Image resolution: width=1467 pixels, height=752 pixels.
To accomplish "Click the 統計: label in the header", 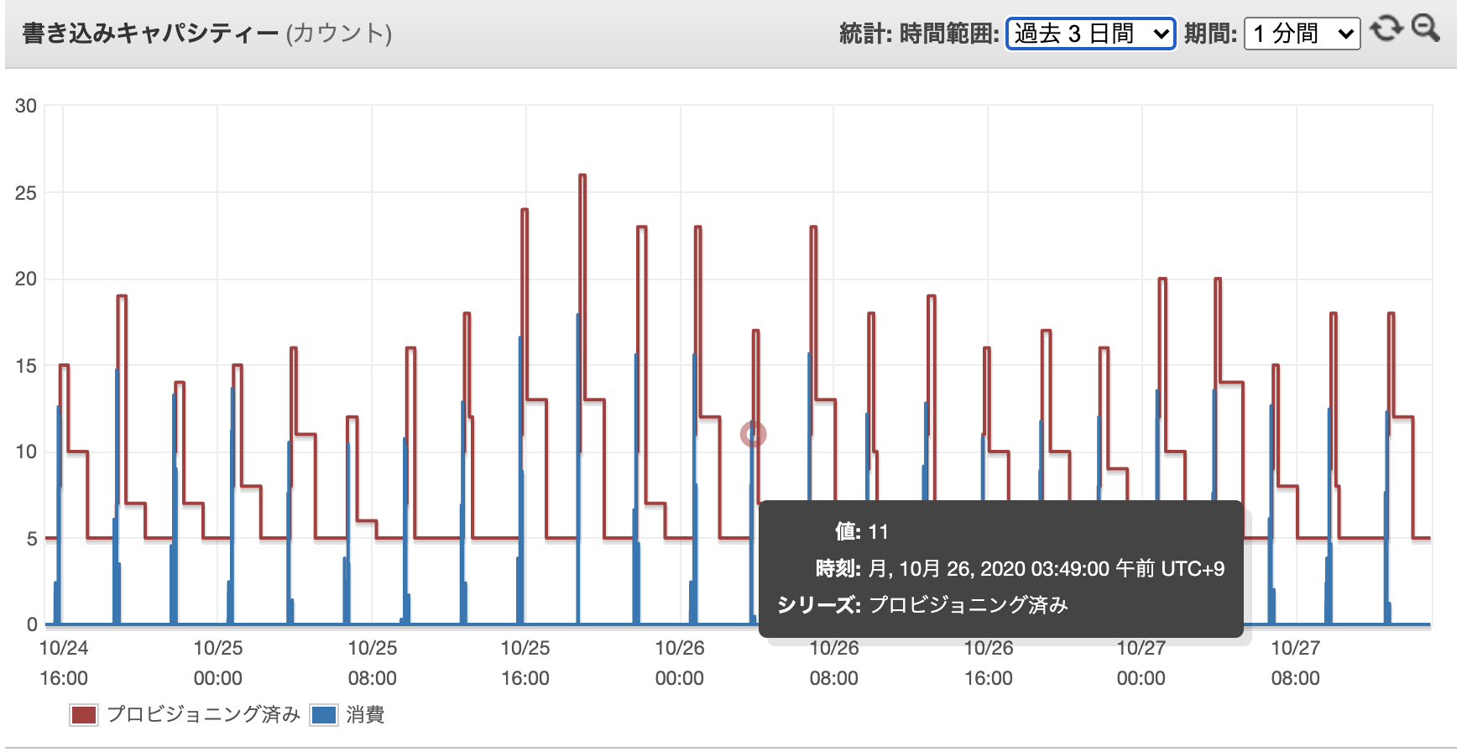I will tap(865, 34).
